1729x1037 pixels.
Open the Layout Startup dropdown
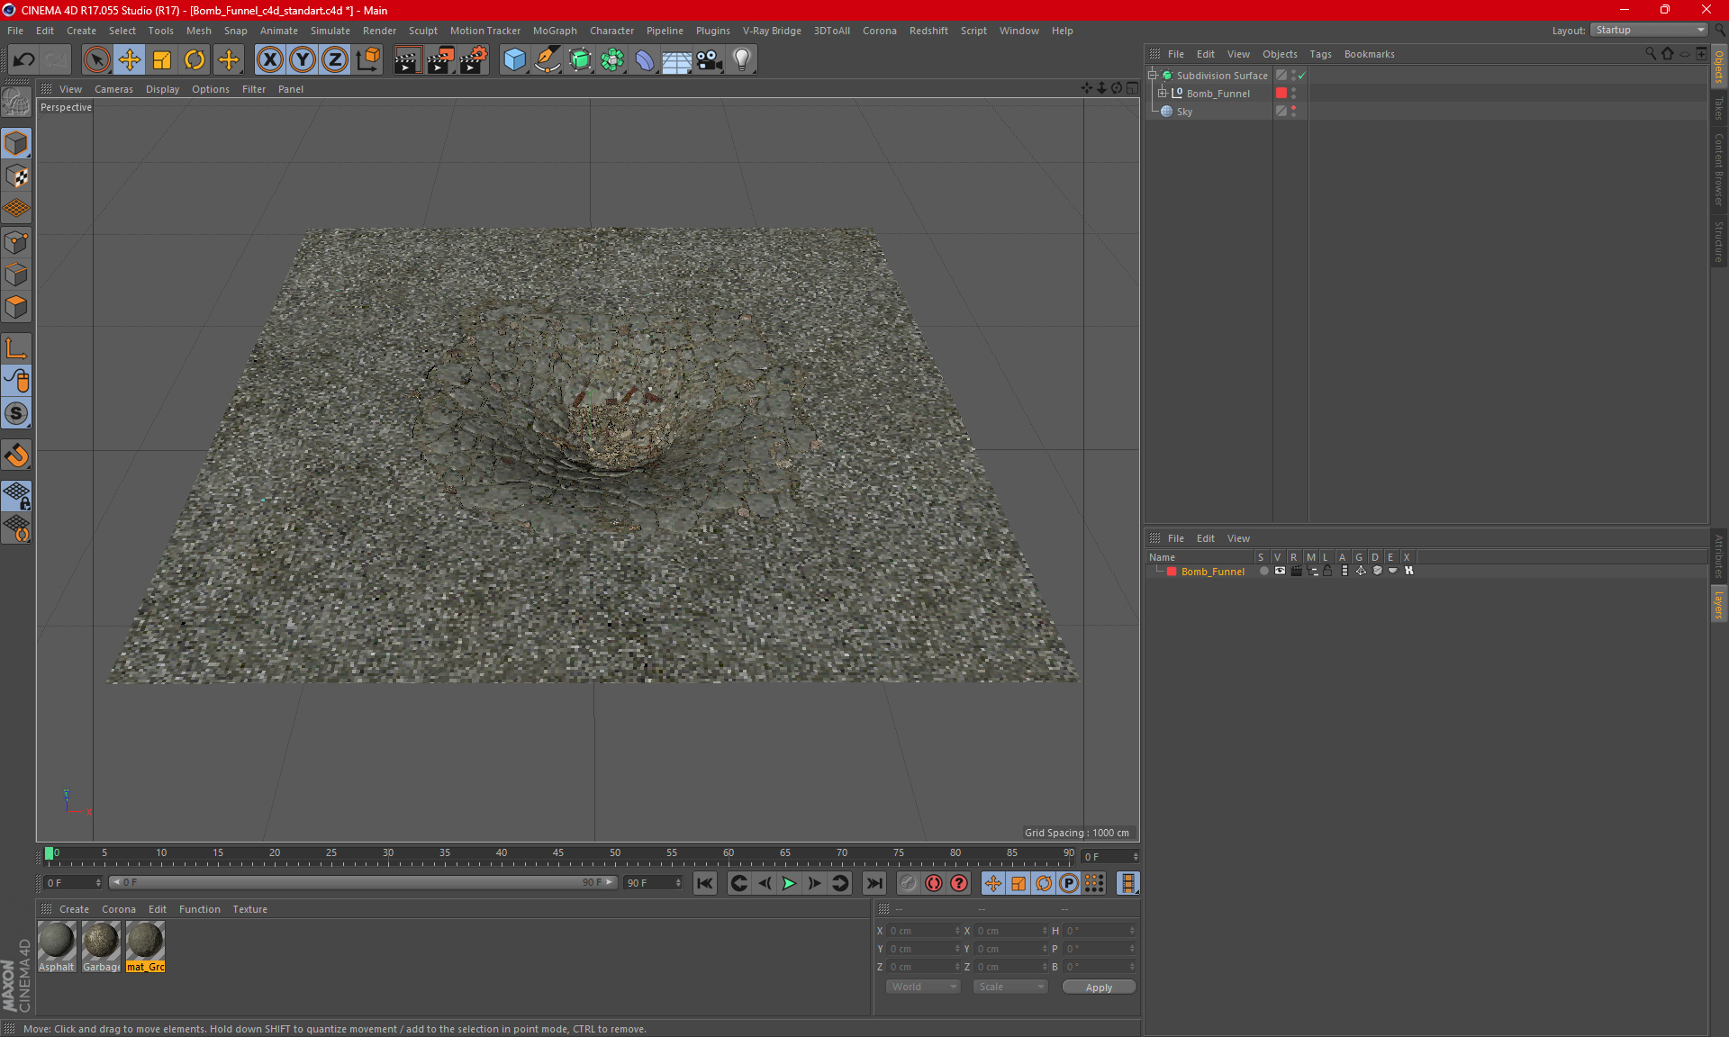coord(1649,30)
